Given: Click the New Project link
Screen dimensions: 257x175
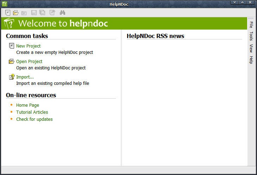Looking at the screenshot, I should (28, 46).
